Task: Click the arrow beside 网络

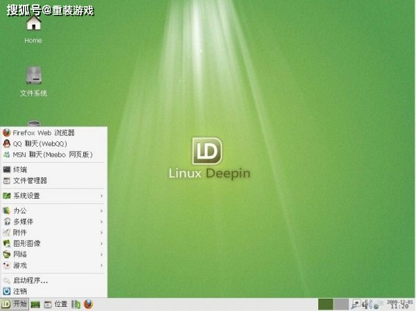Action: [102, 254]
